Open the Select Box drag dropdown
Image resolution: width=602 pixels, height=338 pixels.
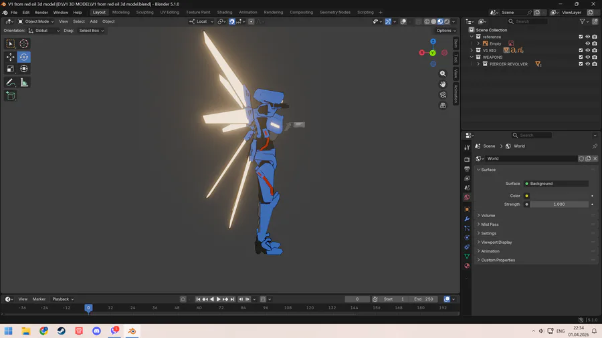(x=92, y=31)
